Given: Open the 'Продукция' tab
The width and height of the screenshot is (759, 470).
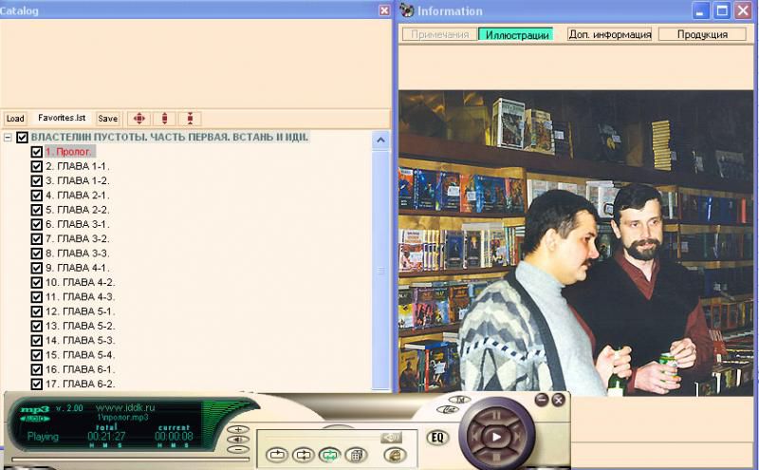Looking at the screenshot, I should pyautogui.click(x=702, y=34).
